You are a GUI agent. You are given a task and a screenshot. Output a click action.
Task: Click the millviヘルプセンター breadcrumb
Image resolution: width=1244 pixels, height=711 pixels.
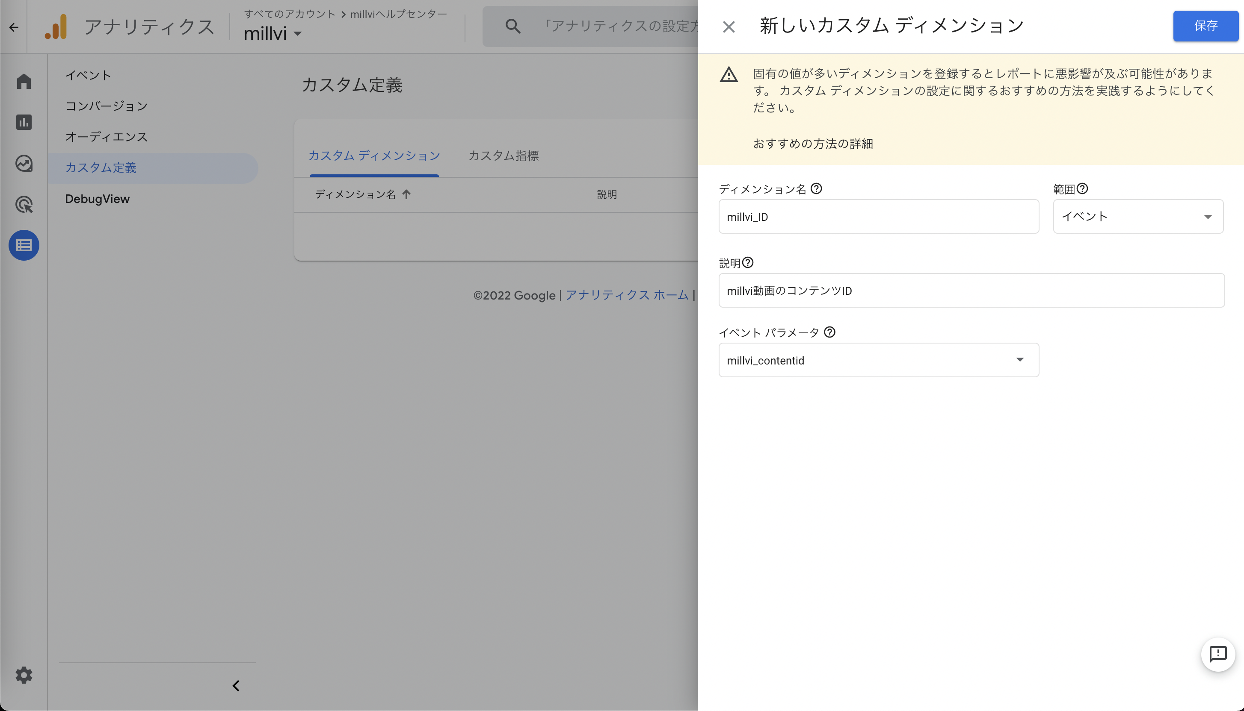[x=398, y=14]
